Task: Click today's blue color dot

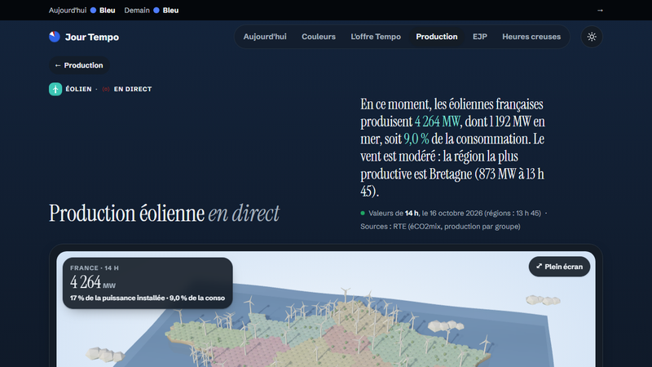Action: [x=93, y=11]
